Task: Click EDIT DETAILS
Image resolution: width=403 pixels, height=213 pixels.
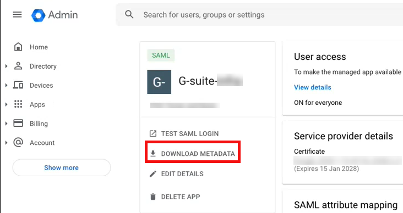Action: 182,174
